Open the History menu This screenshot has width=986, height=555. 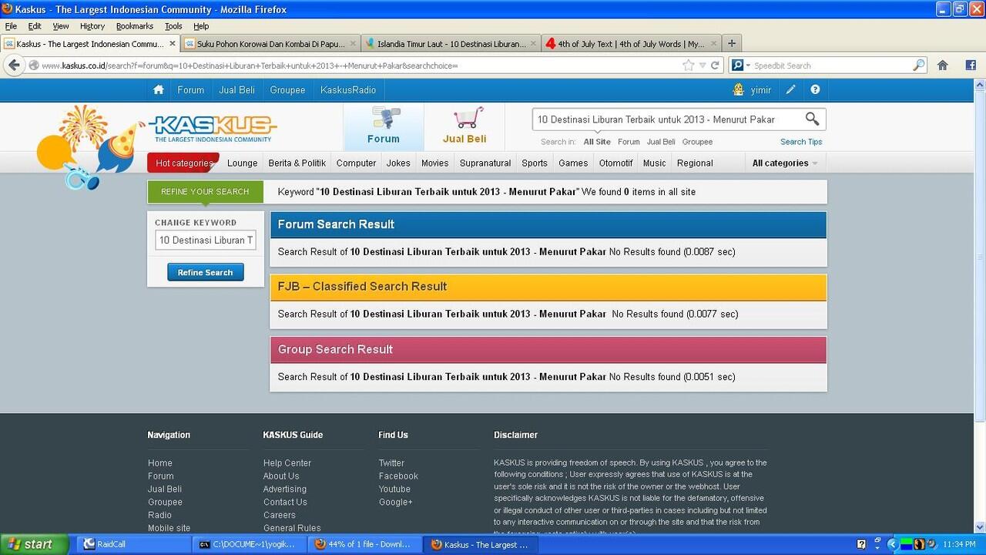(x=92, y=26)
